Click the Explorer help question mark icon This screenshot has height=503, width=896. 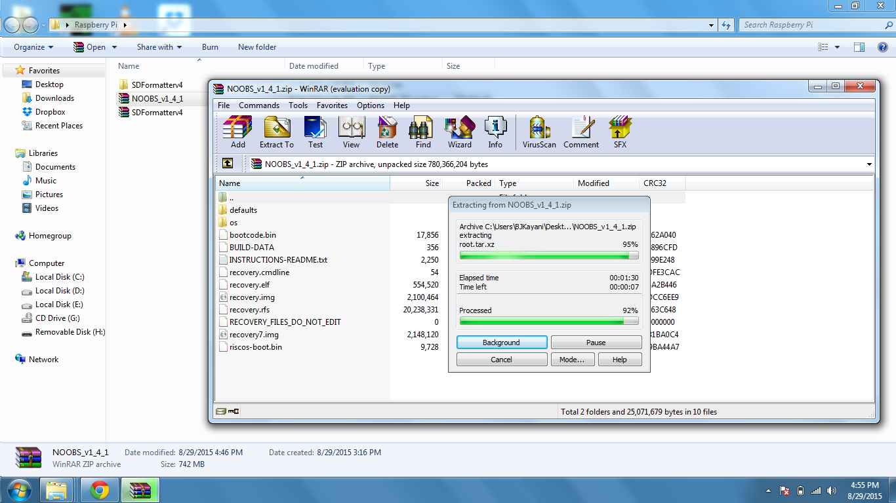pos(883,47)
